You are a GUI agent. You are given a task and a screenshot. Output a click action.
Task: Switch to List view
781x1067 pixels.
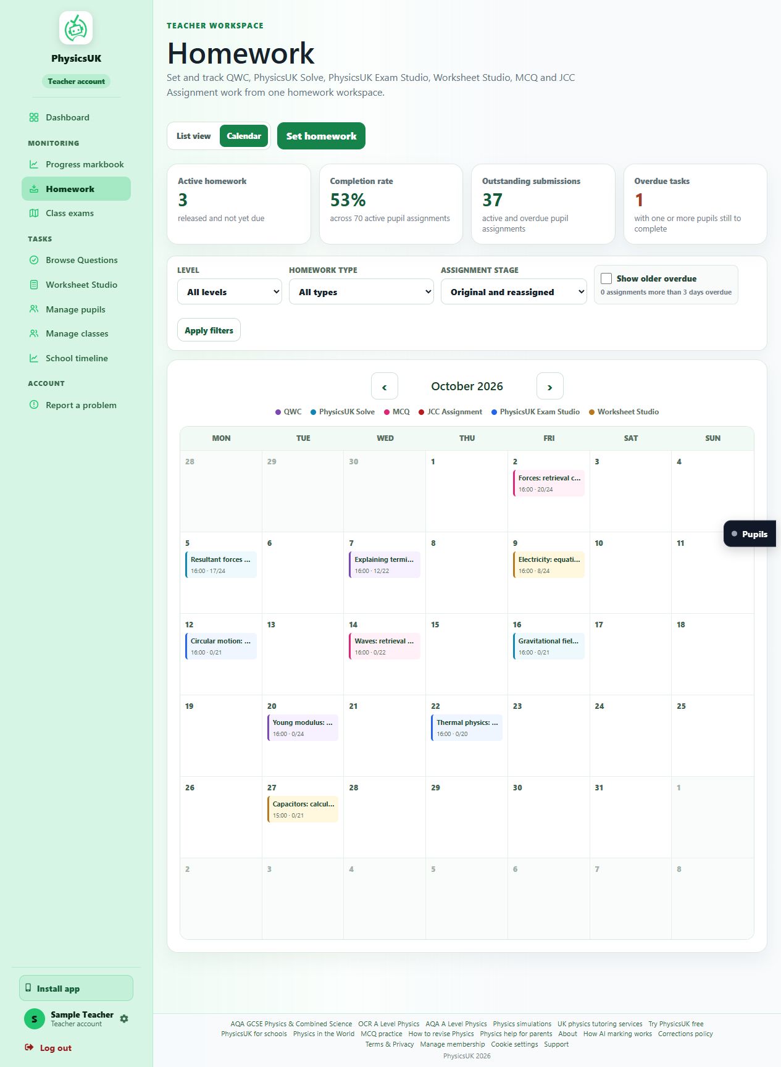click(193, 136)
